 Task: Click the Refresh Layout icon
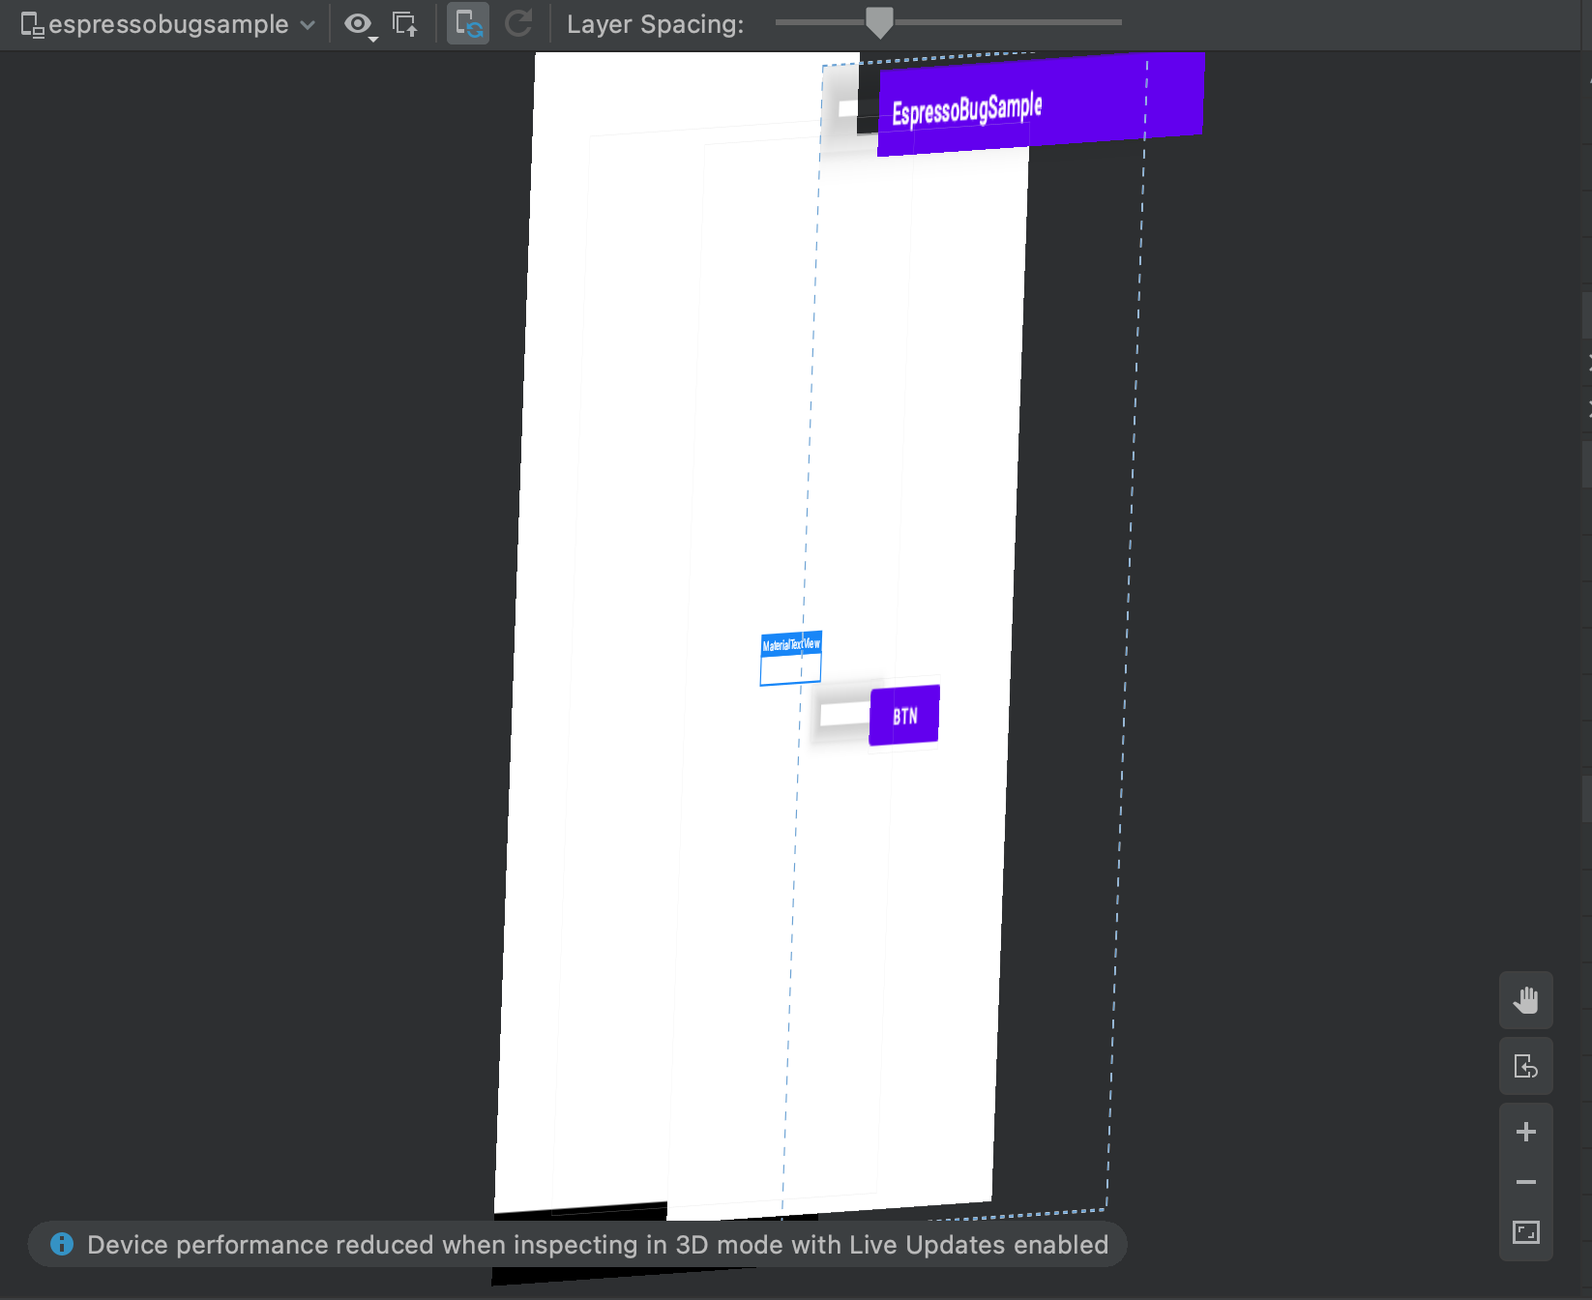point(519,23)
